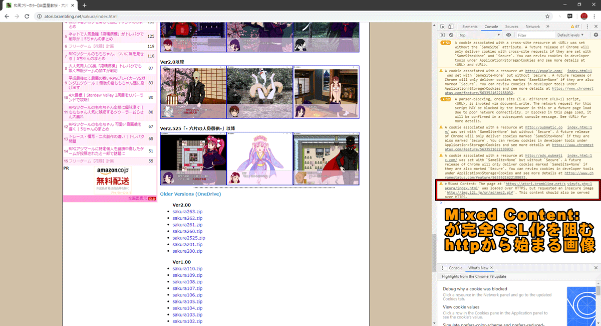
Task: Switch to the Elements tab
Action: (470, 27)
